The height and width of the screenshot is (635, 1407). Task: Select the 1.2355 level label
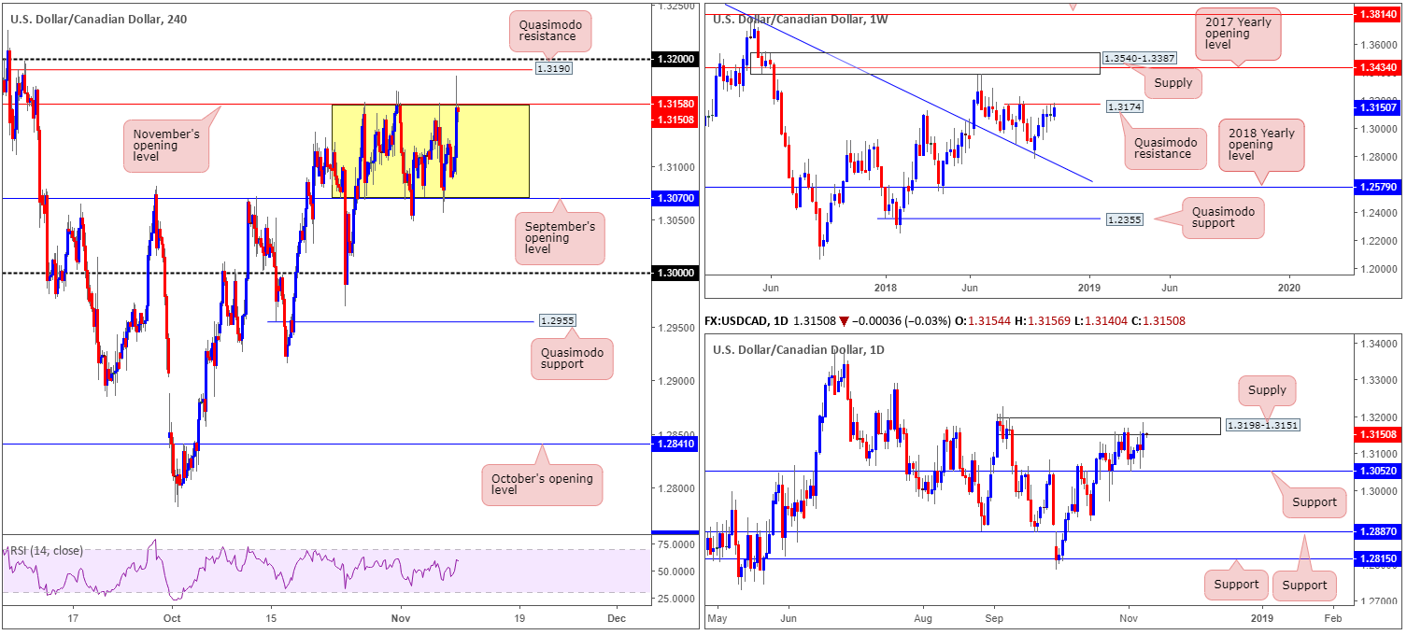pos(1123,219)
